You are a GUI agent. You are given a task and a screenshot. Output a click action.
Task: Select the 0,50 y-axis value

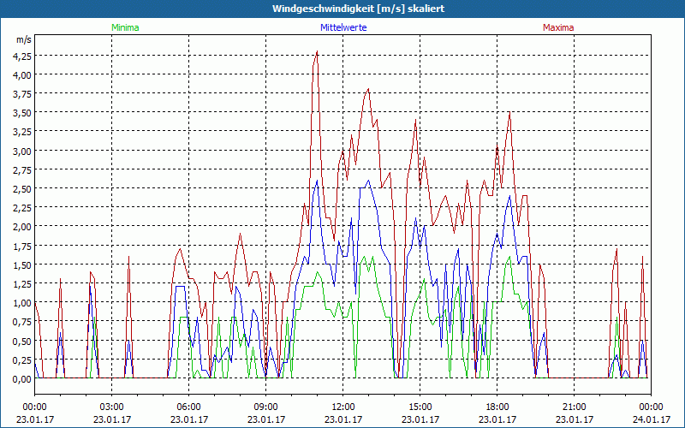point(22,341)
